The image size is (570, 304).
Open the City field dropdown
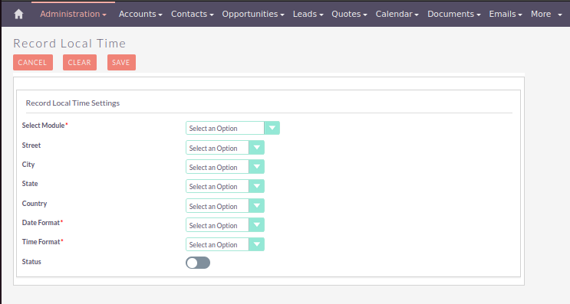pos(225,167)
